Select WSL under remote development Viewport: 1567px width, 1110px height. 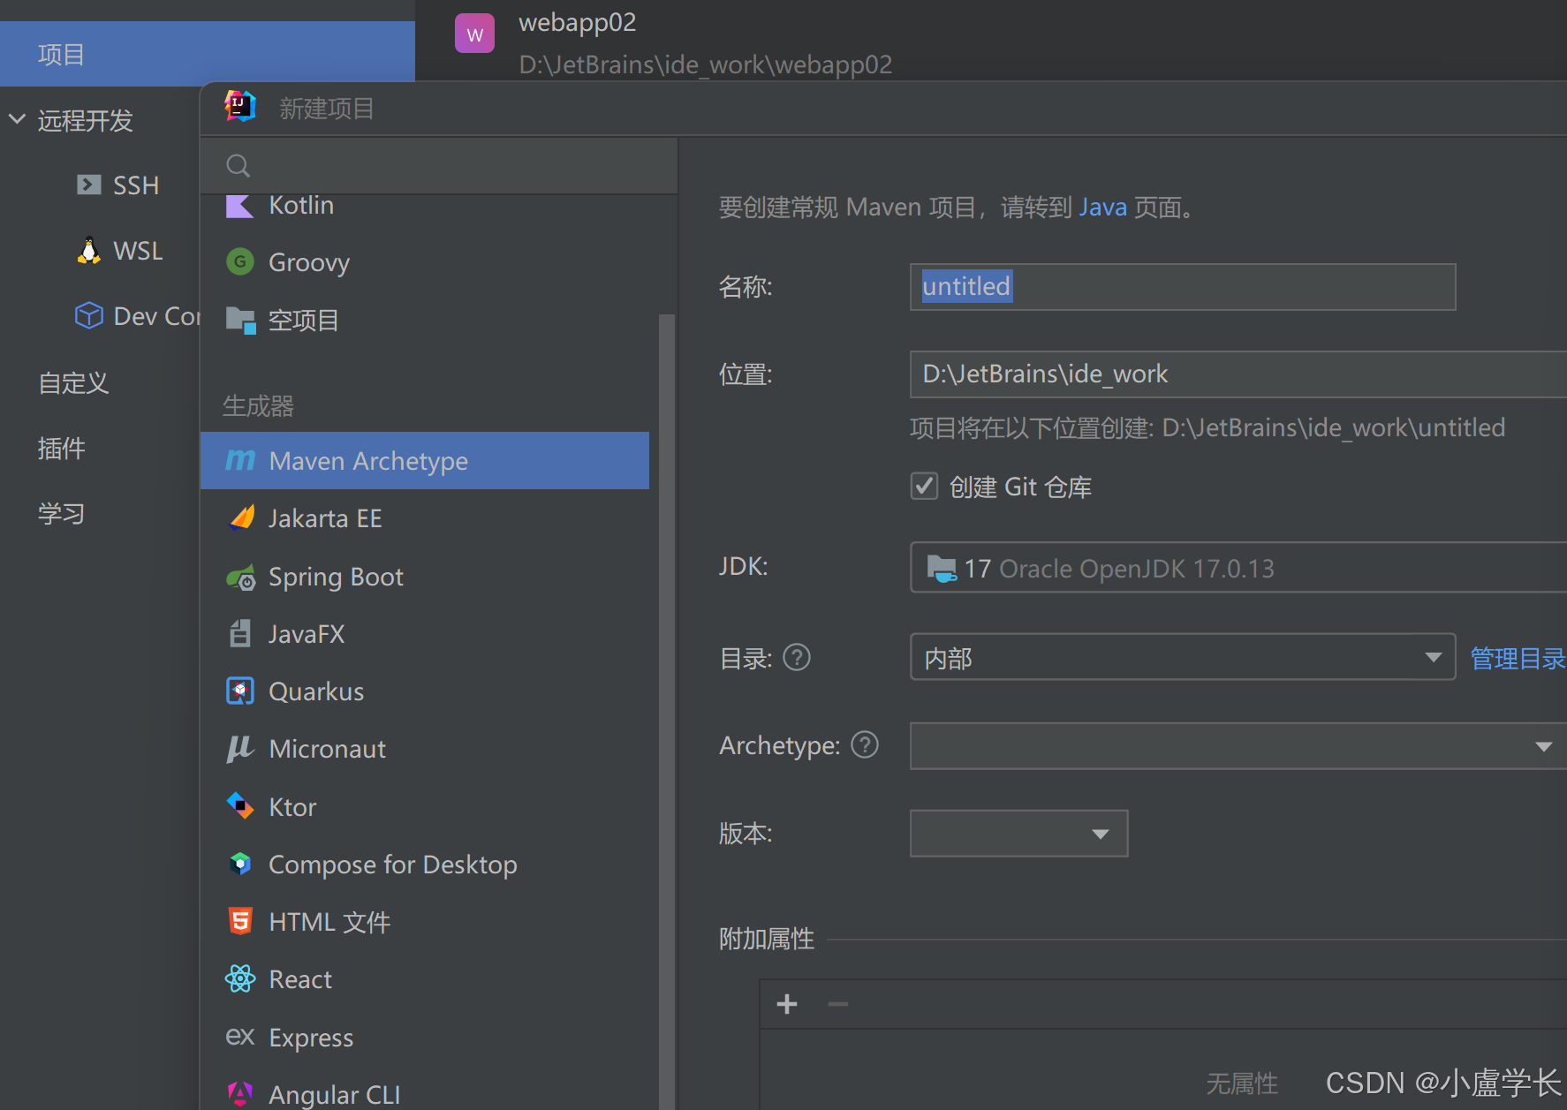[138, 251]
